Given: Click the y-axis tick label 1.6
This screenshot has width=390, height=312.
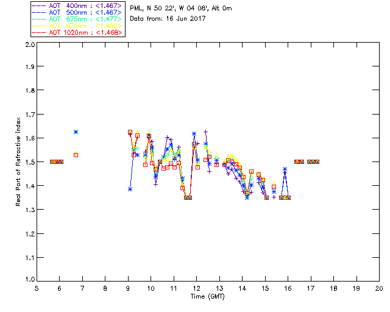Looking at the screenshot, I should coord(30,138).
